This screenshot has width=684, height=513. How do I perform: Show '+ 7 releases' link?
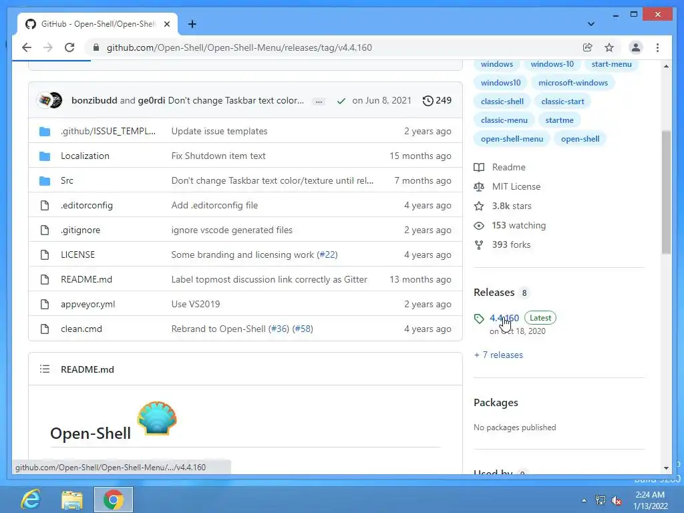[x=498, y=355]
